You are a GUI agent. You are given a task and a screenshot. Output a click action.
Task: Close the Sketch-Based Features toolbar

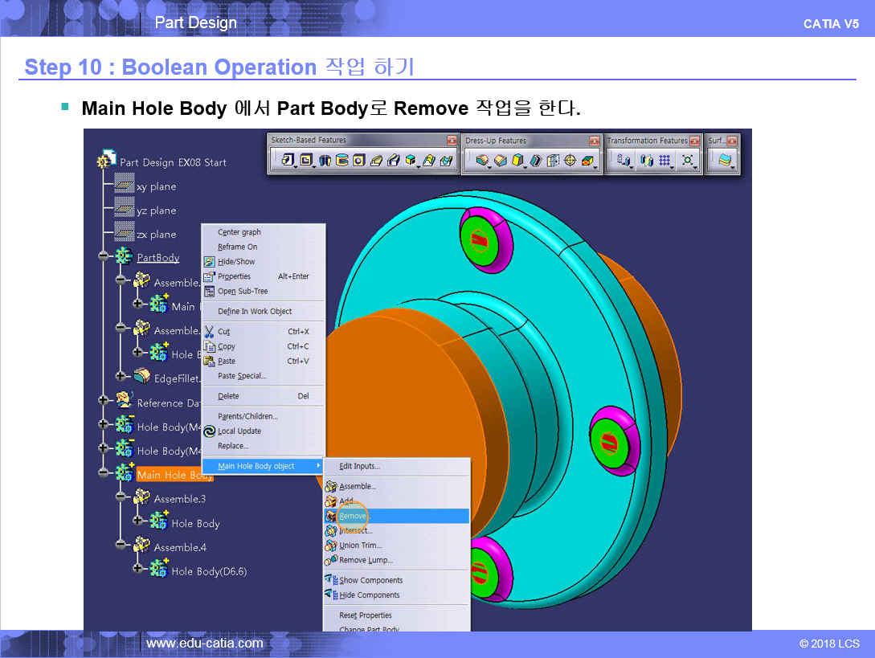point(451,141)
